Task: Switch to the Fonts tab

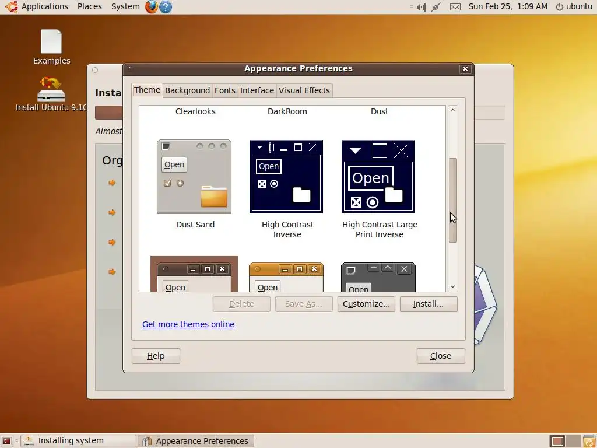Action: click(224, 90)
